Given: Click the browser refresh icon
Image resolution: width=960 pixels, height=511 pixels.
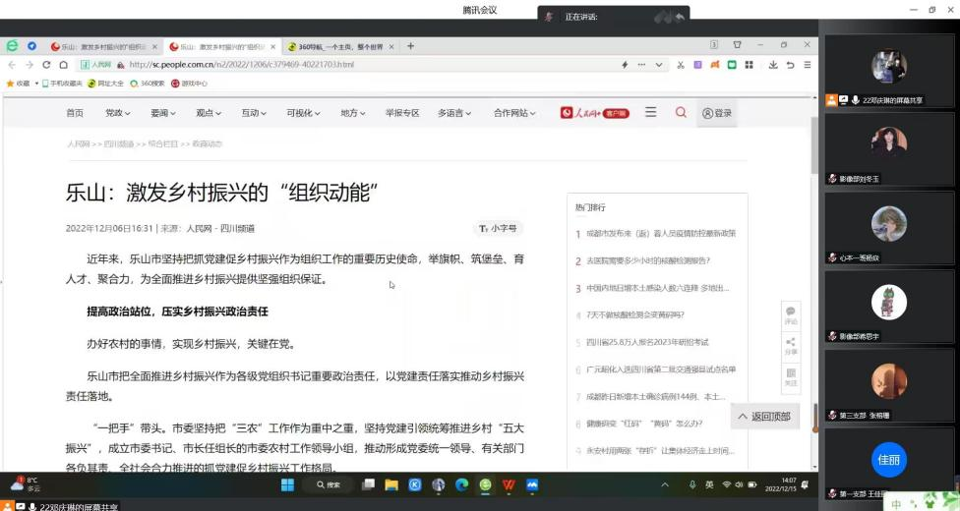Looking at the screenshot, I should (x=47, y=65).
